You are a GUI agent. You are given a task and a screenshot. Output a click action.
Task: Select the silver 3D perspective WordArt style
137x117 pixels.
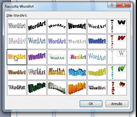point(57,88)
